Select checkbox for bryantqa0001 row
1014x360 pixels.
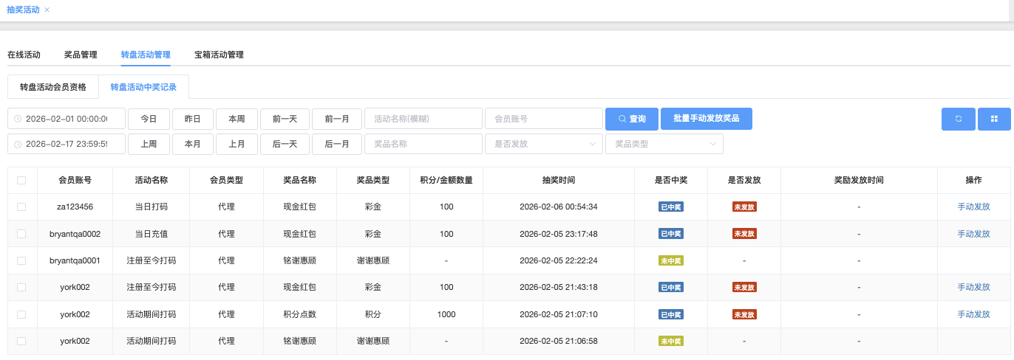click(x=21, y=260)
